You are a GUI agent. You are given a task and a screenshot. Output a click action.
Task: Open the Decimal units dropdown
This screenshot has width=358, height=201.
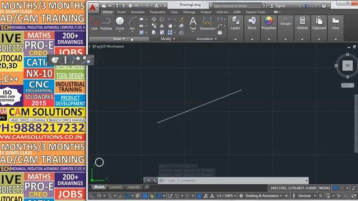tap(307, 196)
